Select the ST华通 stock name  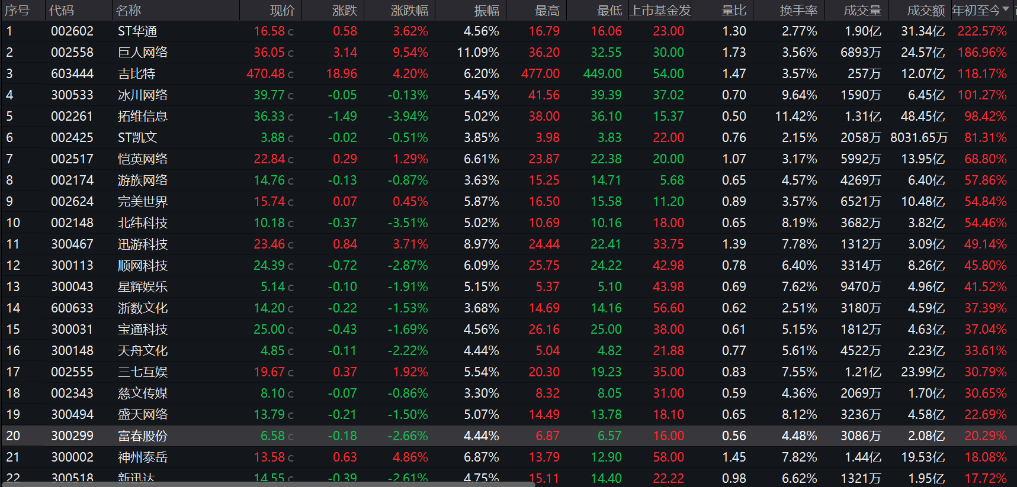[x=137, y=31]
